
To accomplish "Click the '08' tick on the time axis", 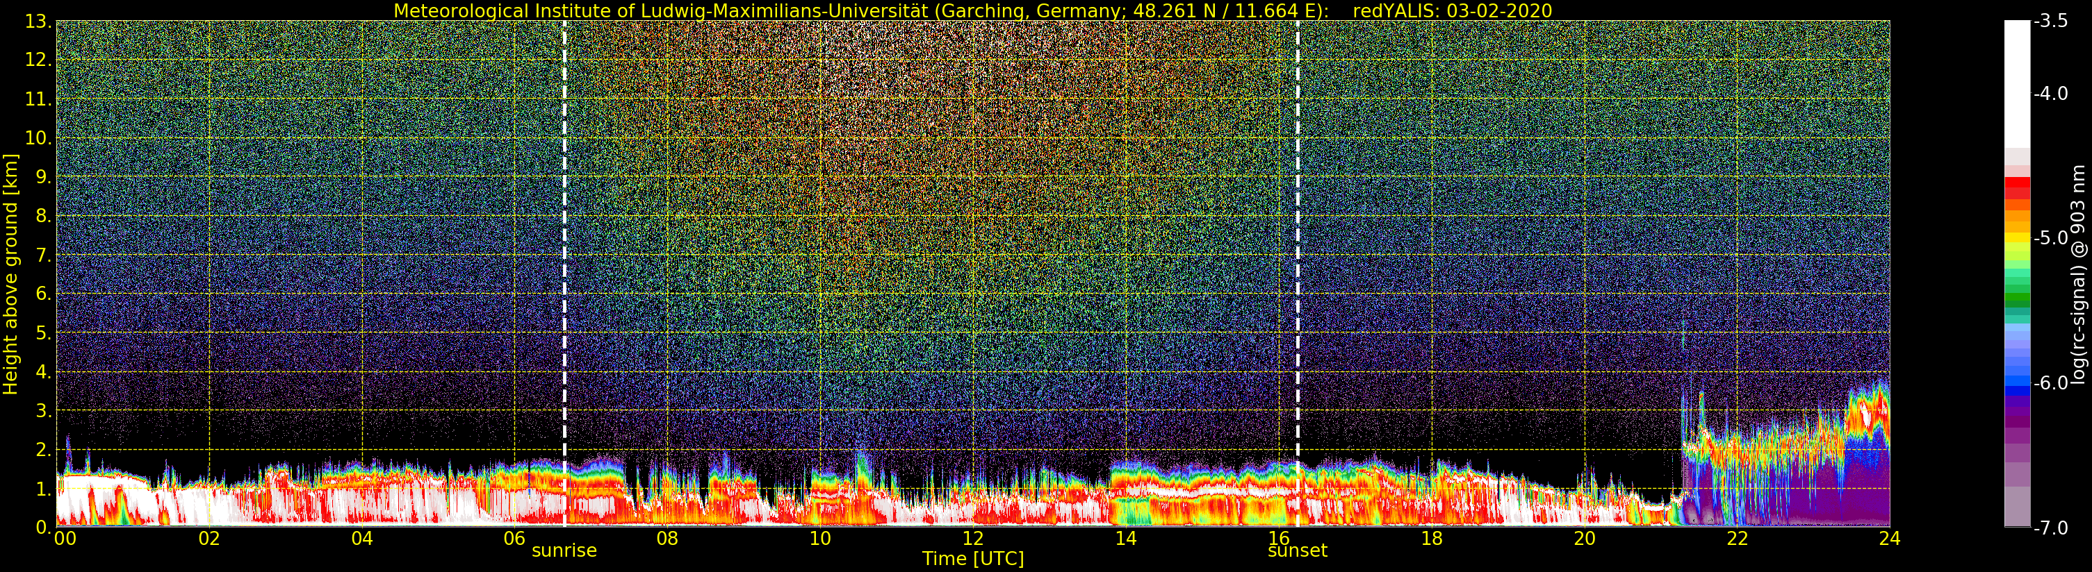I will [667, 539].
